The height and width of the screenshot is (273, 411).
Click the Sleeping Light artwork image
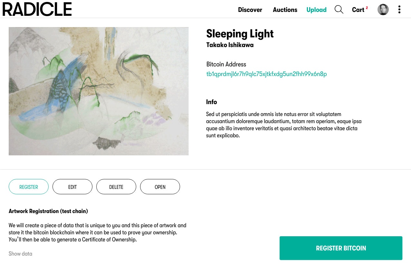click(99, 91)
